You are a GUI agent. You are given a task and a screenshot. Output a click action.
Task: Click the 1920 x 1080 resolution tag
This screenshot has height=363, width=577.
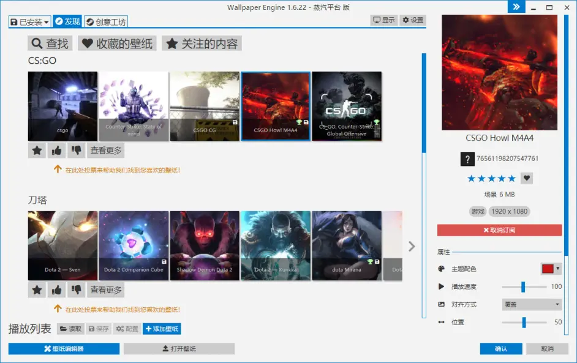click(x=509, y=211)
